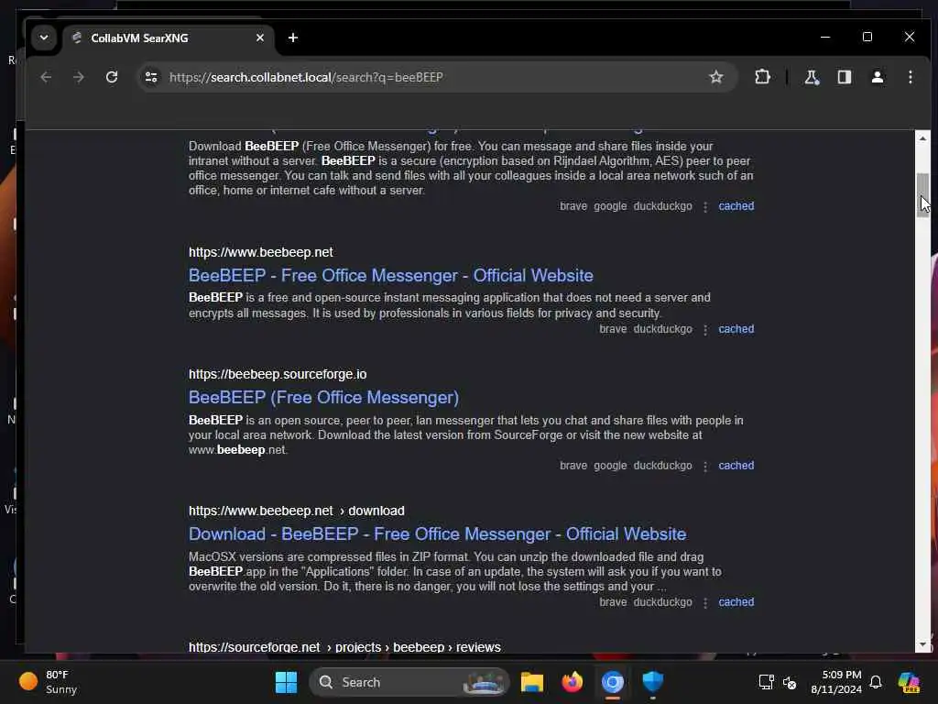Image resolution: width=938 pixels, height=704 pixels.
Task: Open the network status tray icon
Action: (766, 682)
